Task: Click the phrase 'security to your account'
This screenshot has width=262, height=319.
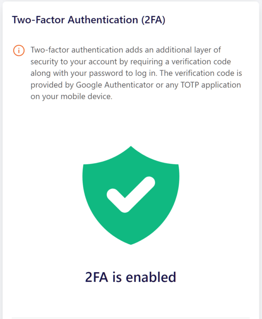Action: 74,62
